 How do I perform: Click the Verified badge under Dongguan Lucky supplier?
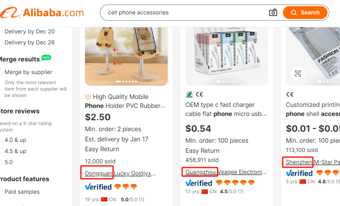(98, 187)
